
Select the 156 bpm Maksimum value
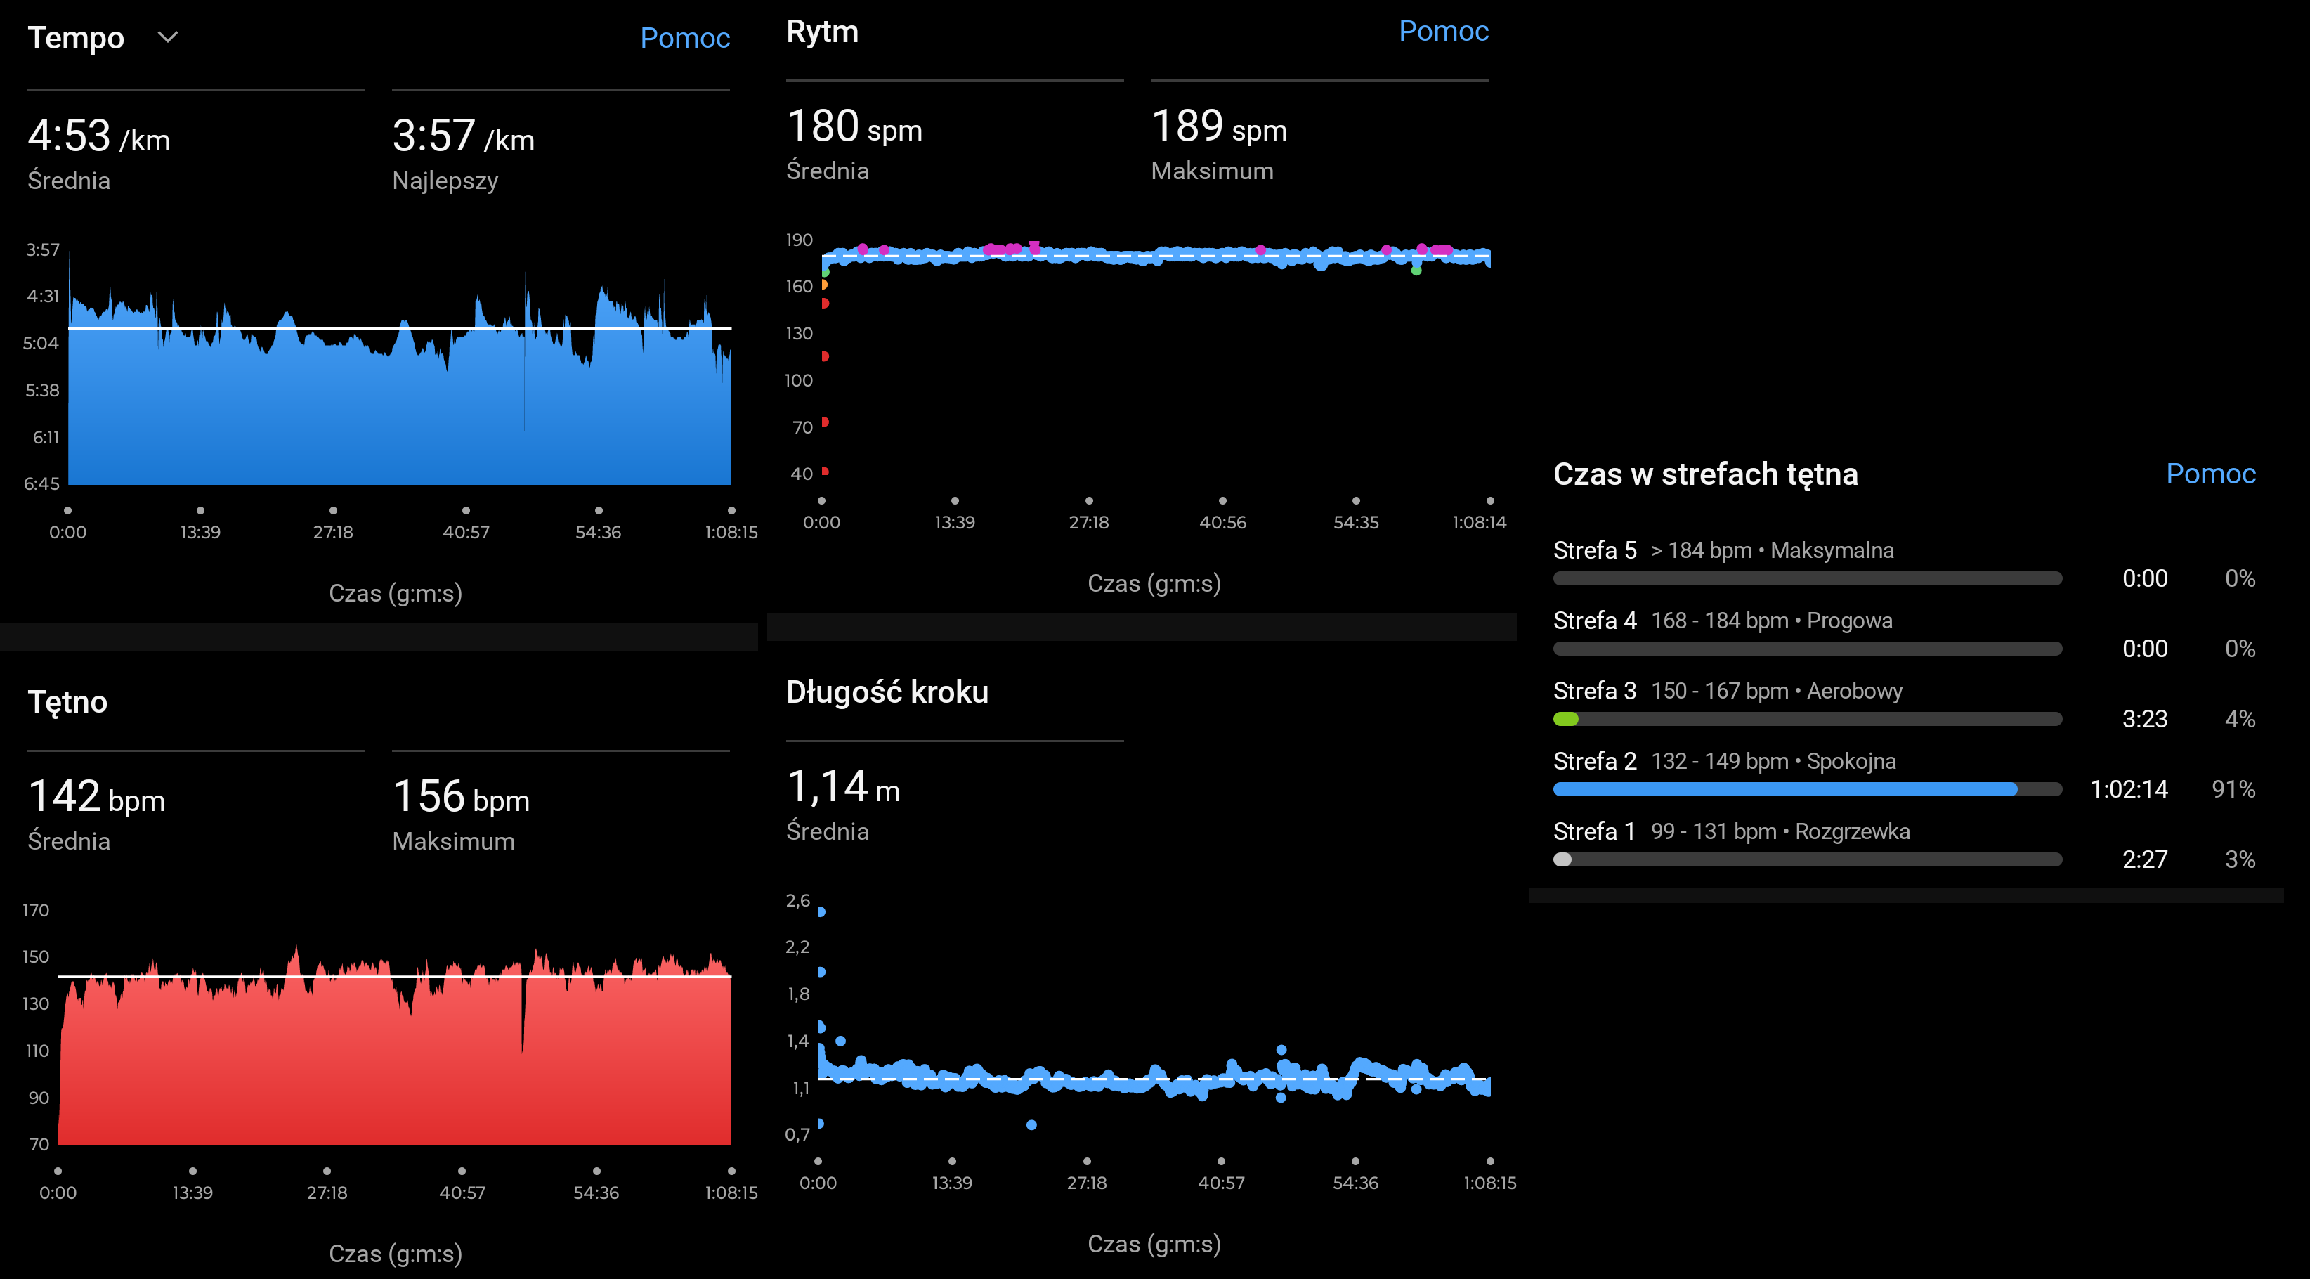point(461,798)
